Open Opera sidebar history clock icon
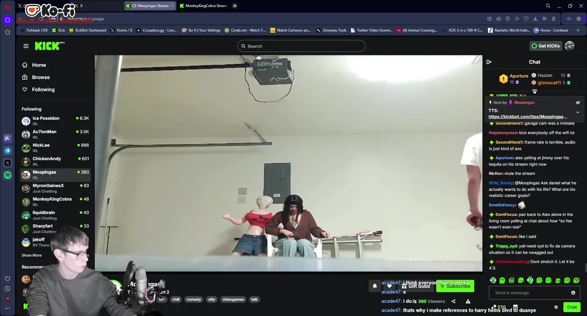 click(7, 289)
